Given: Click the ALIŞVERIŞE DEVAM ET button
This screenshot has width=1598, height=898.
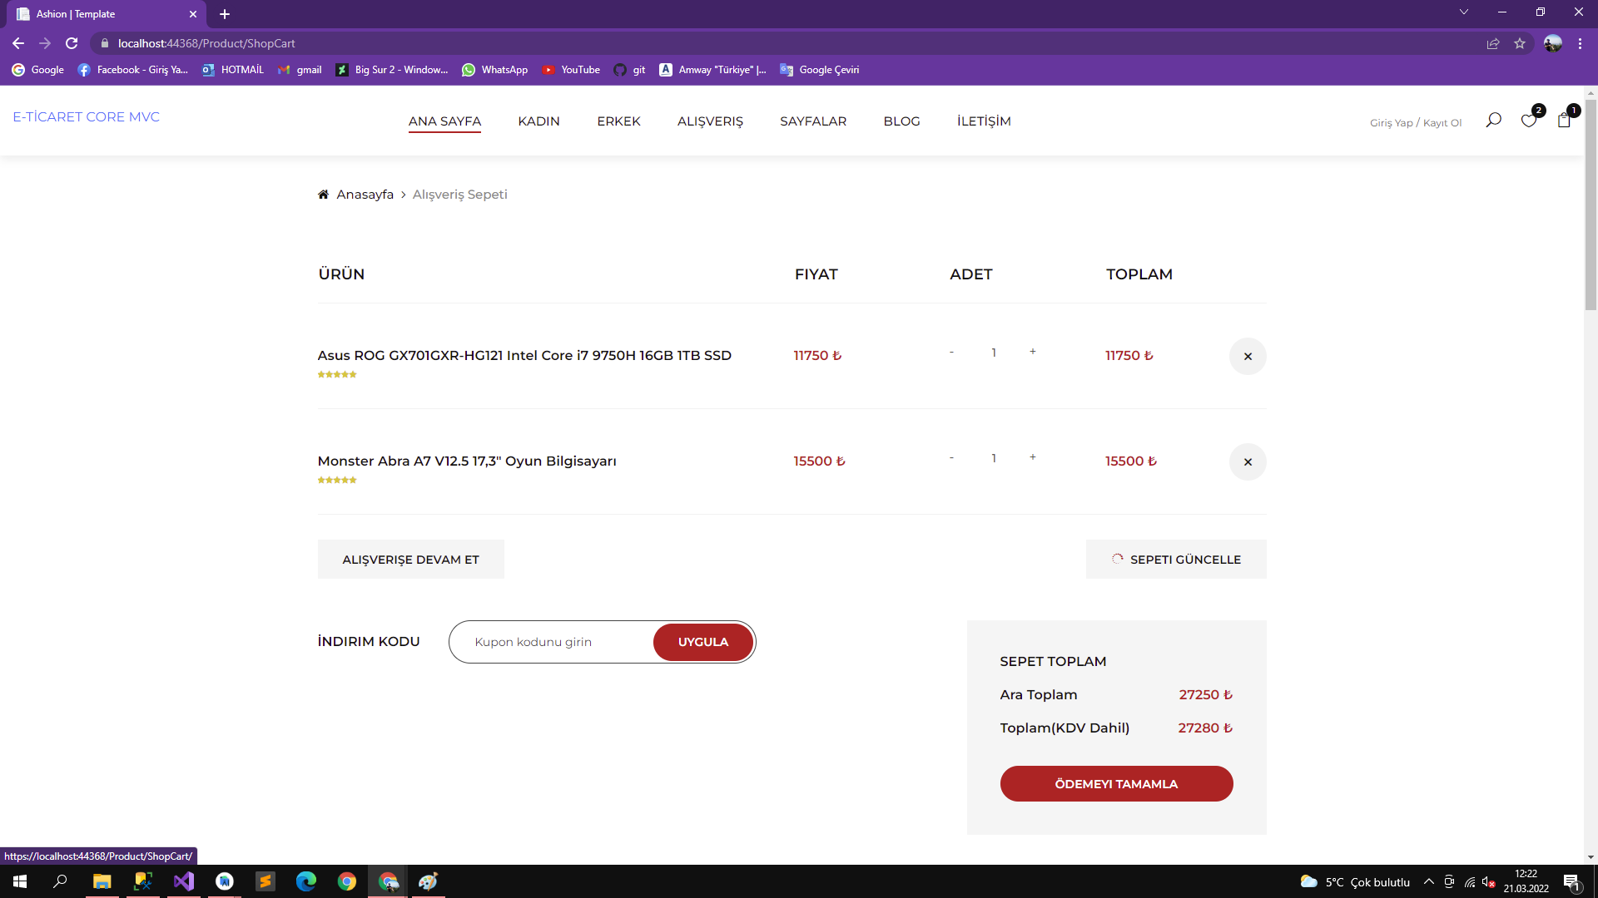Looking at the screenshot, I should tap(410, 560).
